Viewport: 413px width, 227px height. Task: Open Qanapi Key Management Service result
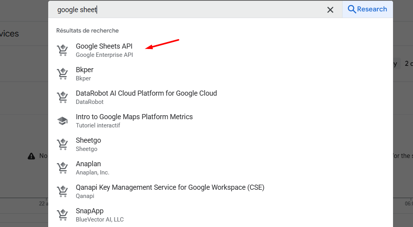click(x=221, y=191)
